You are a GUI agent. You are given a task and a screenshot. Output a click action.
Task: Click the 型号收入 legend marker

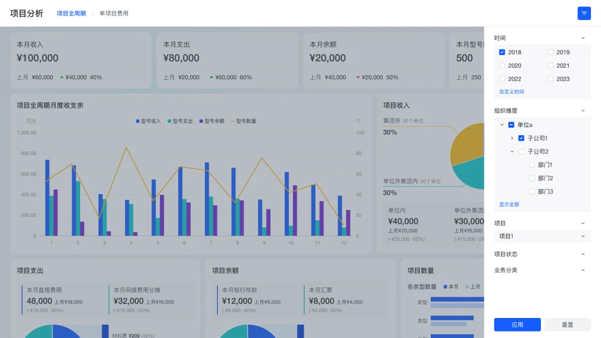138,121
